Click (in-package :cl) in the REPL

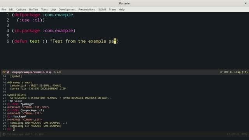coord(32,110)
